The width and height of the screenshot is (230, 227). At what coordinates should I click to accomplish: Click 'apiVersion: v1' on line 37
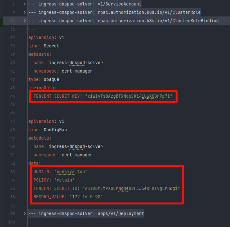pos(46,38)
